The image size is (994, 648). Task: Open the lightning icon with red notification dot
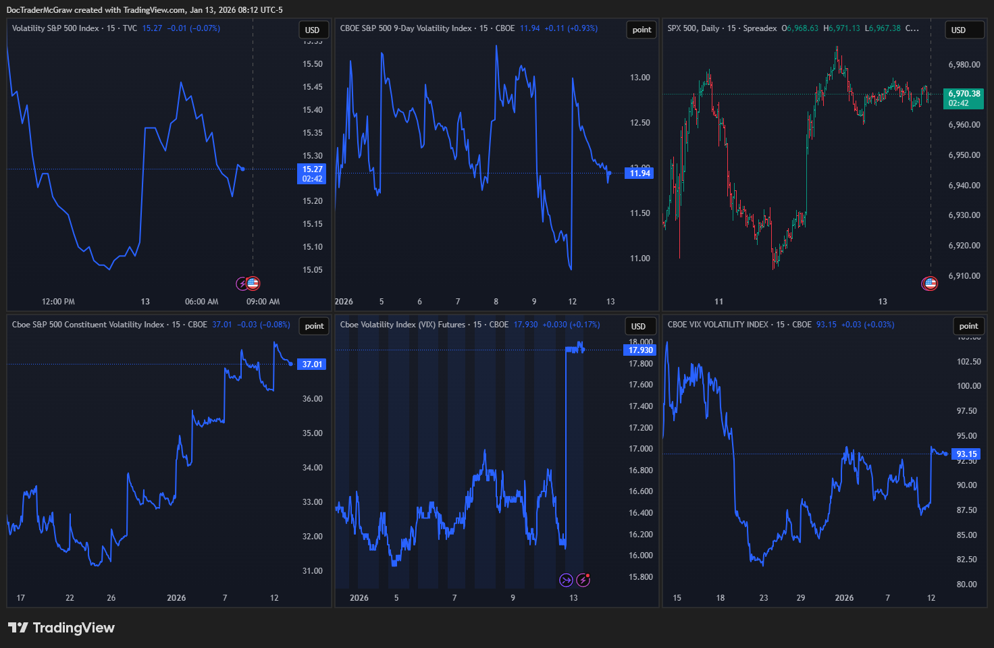[x=582, y=579]
